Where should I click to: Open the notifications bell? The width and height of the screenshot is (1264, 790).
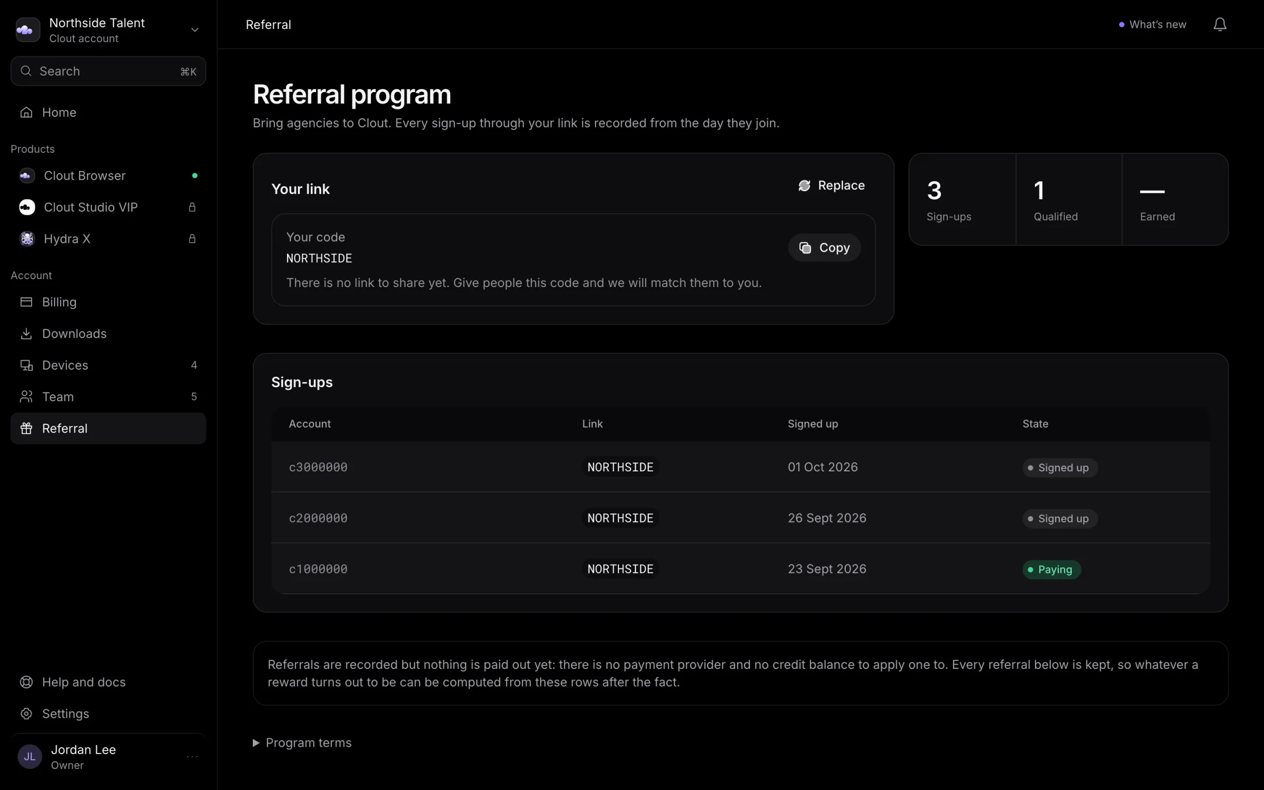(x=1220, y=24)
